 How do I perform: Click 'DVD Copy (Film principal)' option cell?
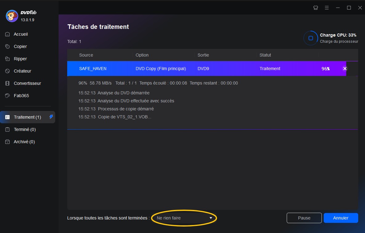pyautogui.click(x=161, y=69)
